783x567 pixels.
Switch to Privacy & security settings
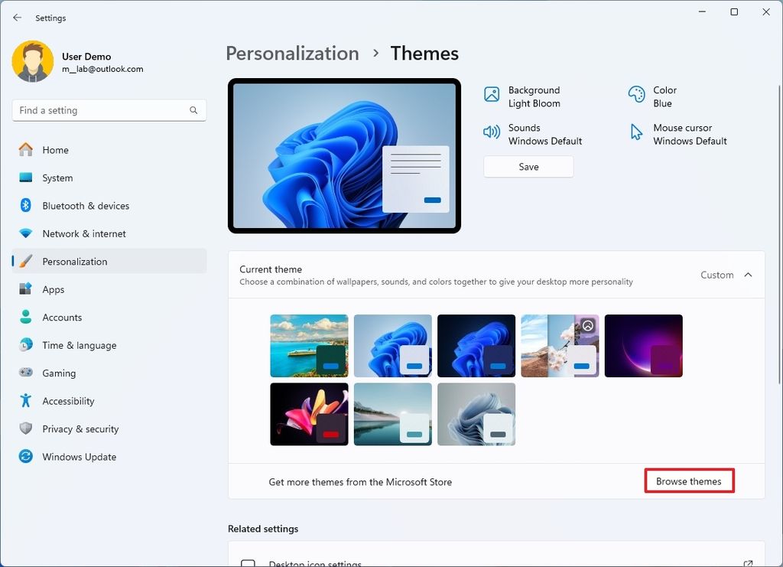[80, 429]
